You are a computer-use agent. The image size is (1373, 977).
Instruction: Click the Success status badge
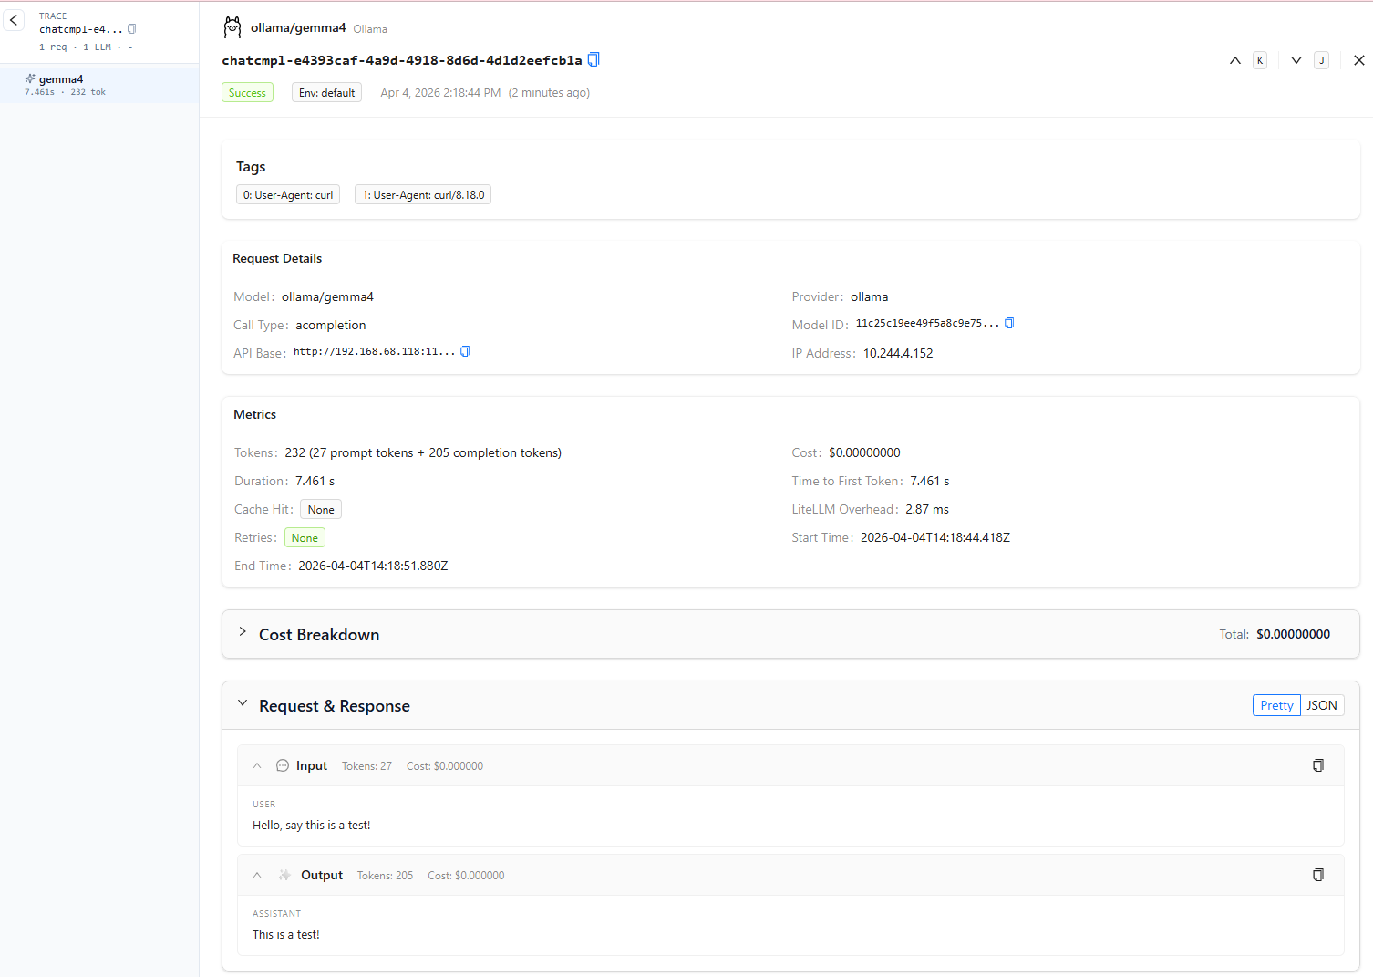click(x=247, y=93)
